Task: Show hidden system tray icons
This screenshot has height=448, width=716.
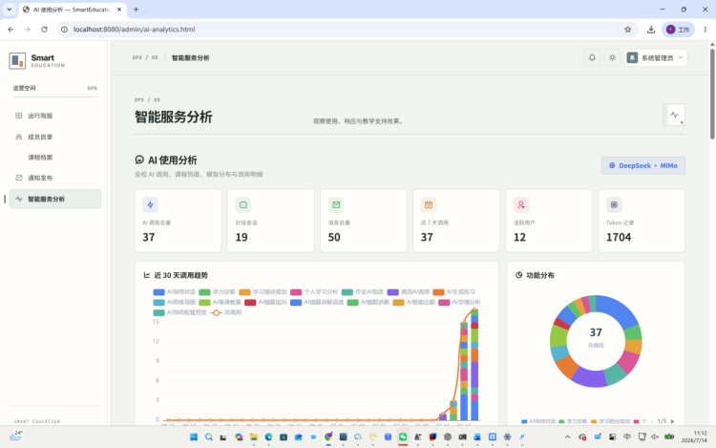Action: click(568, 437)
